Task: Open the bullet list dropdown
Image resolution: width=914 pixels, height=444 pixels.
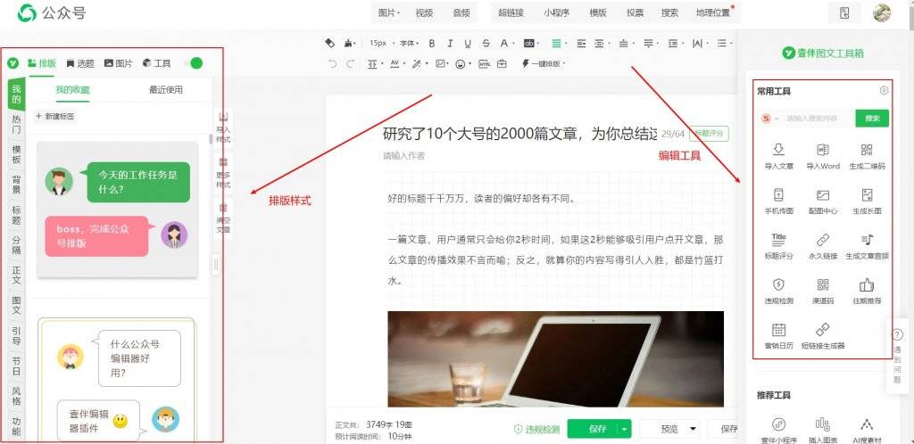Action: coord(724,43)
